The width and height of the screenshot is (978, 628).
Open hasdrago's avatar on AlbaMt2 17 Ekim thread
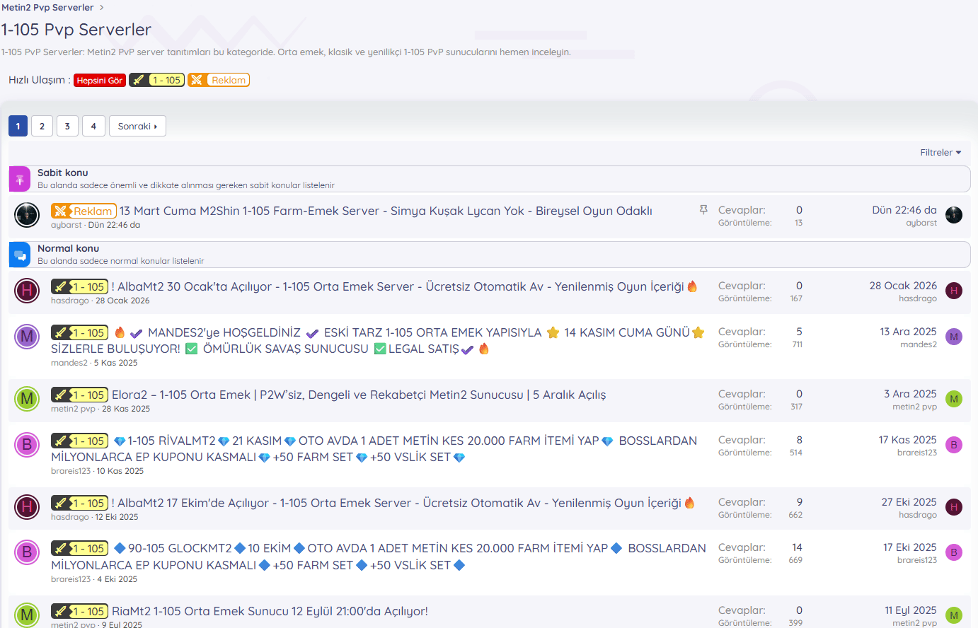click(27, 506)
